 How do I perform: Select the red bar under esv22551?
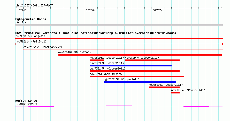click(137, 76)
